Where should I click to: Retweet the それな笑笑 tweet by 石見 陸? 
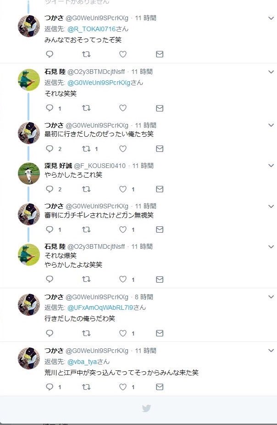86,108
